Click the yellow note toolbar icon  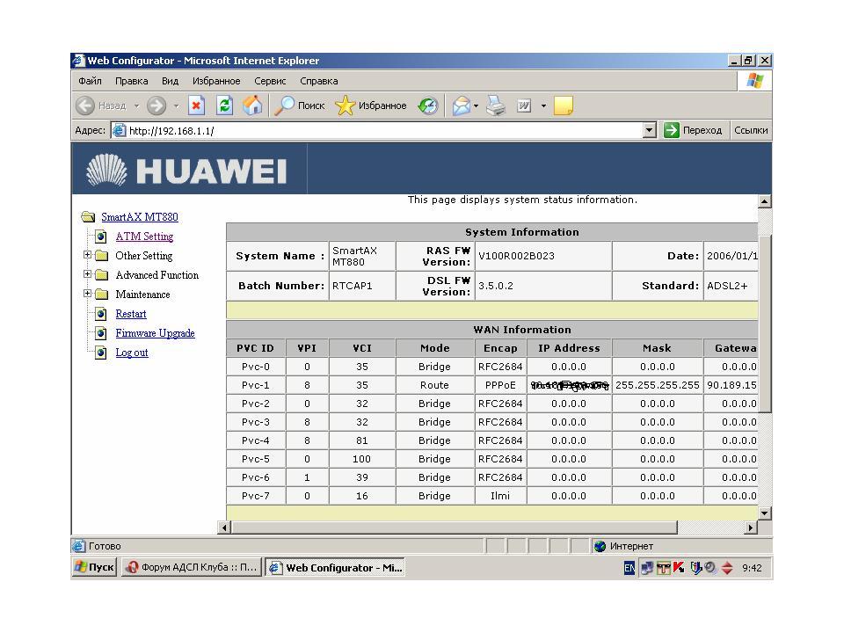click(563, 105)
